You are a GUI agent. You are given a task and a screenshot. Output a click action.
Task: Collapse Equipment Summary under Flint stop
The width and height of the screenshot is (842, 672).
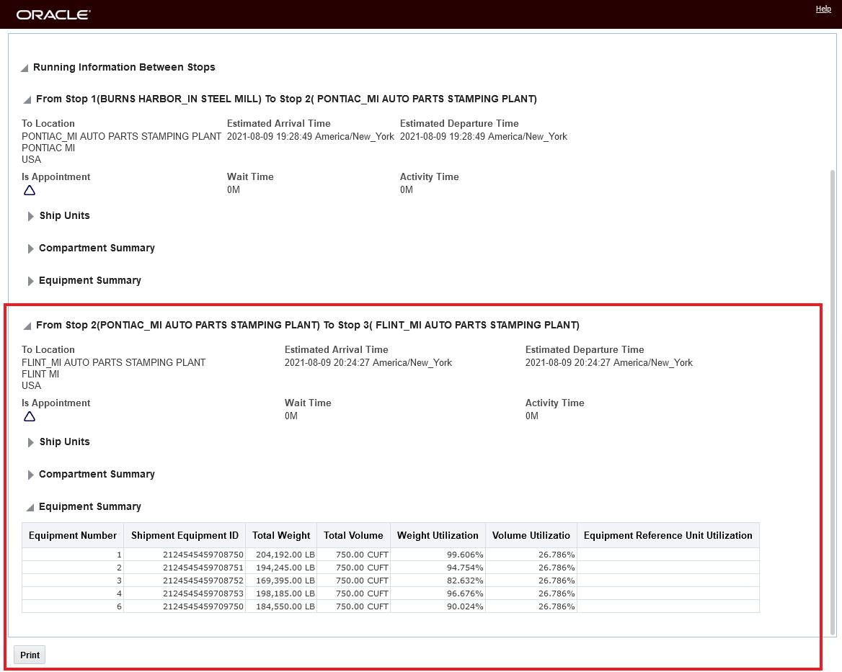[x=30, y=507]
